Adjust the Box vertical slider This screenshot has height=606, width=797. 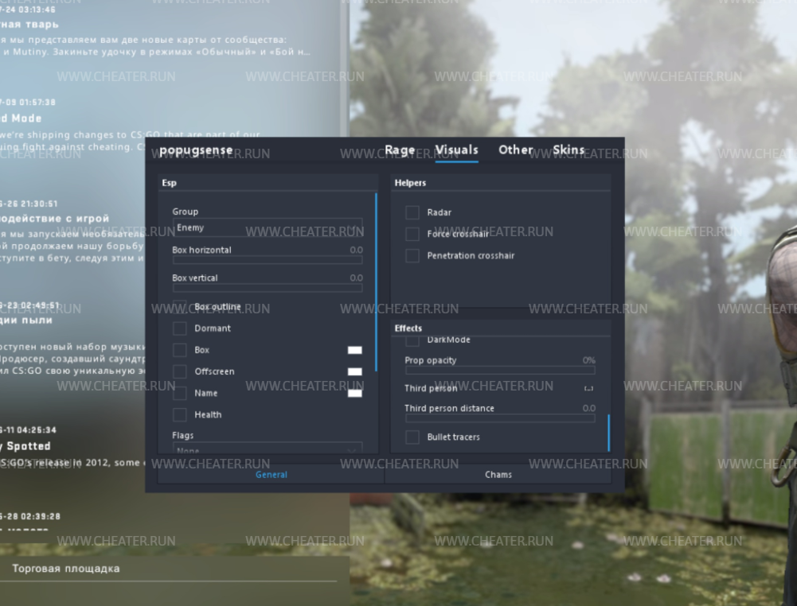(x=268, y=288)
